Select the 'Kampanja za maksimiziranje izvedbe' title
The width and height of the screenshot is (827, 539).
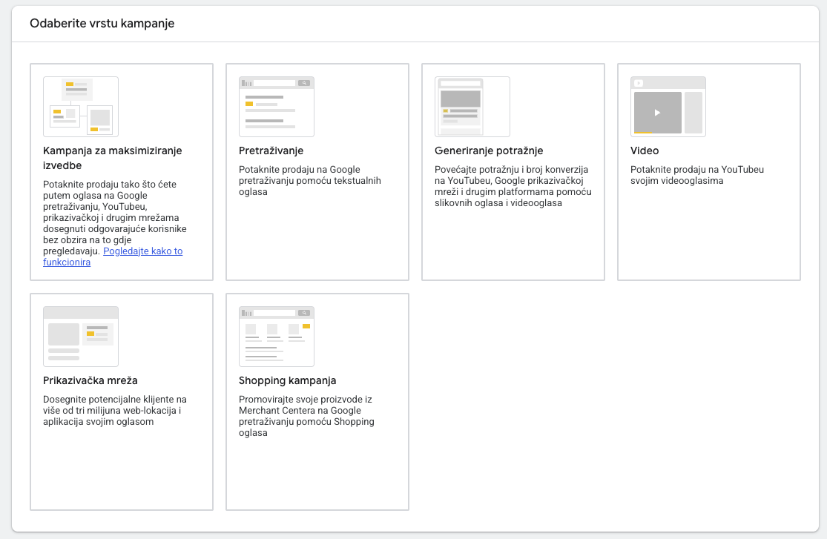point(112,158)
